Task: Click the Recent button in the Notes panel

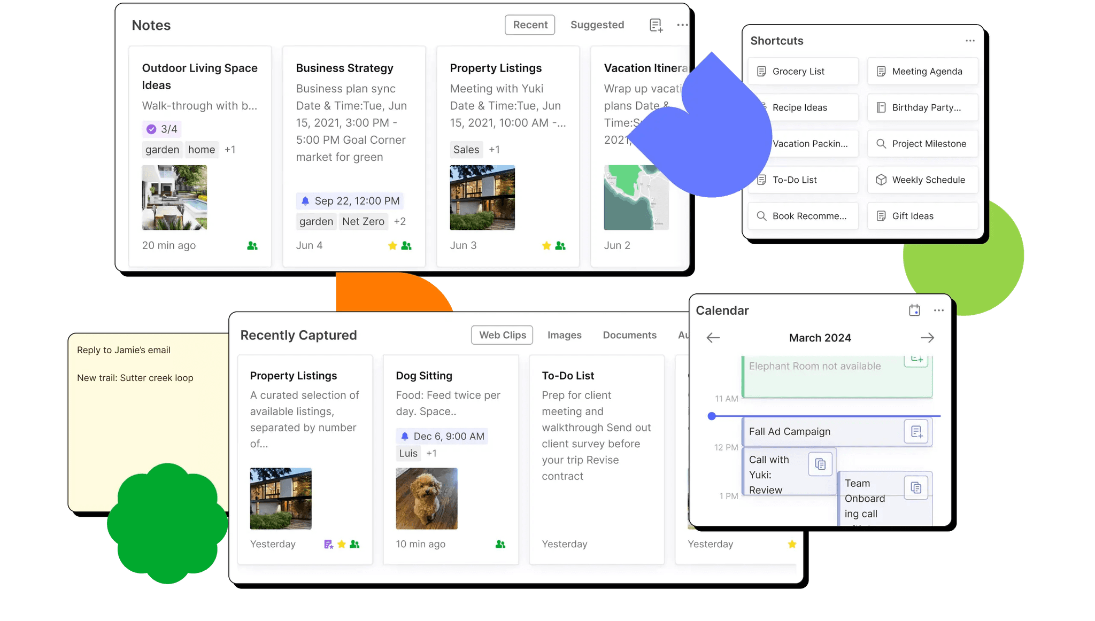Action: tap(530, 25)
